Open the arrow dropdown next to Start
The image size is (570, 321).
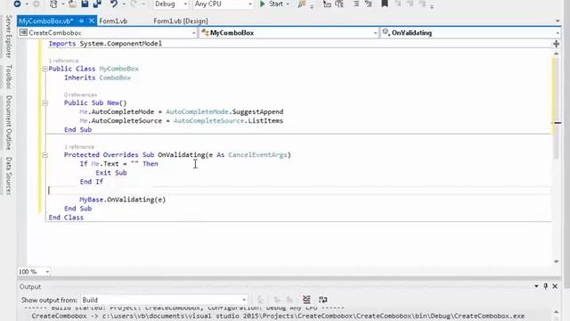pyautogui.click(x=288, y=4)
